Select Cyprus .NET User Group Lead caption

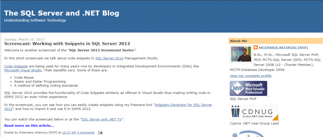coord(254,123)
